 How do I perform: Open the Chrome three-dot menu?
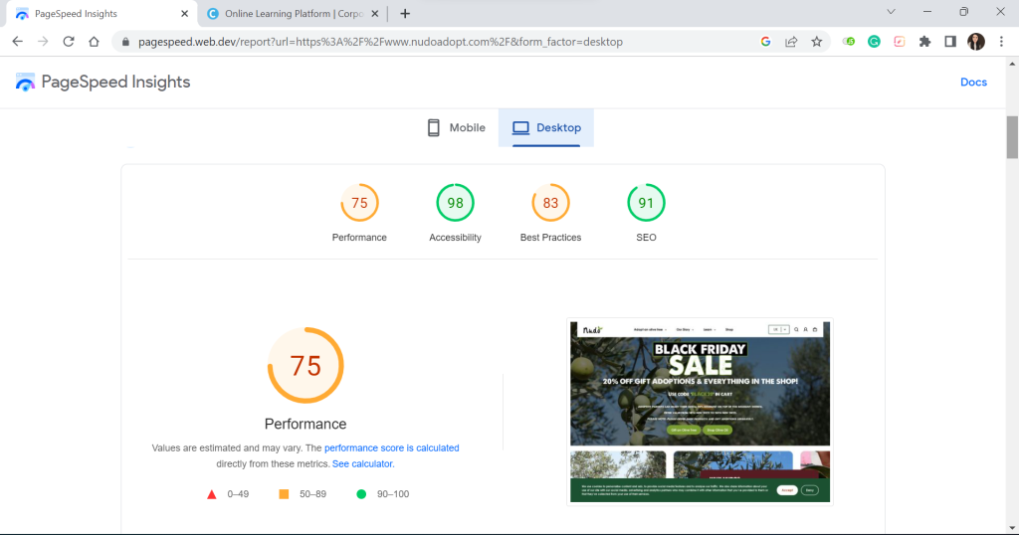pos(1001,42)
